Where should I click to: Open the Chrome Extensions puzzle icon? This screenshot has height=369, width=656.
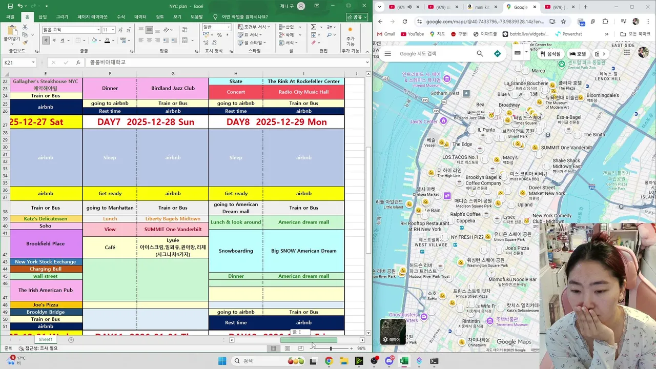point(605,22)
